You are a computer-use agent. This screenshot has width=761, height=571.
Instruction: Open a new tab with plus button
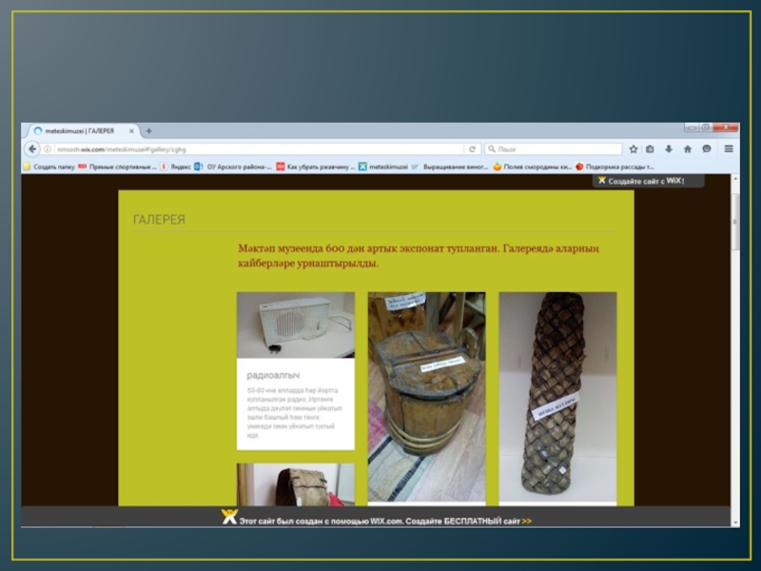click(x=148, y=130)
